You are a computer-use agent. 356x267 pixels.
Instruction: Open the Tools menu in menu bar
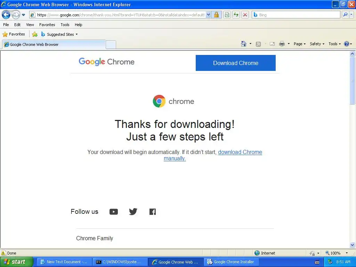[x=65, y=25]
